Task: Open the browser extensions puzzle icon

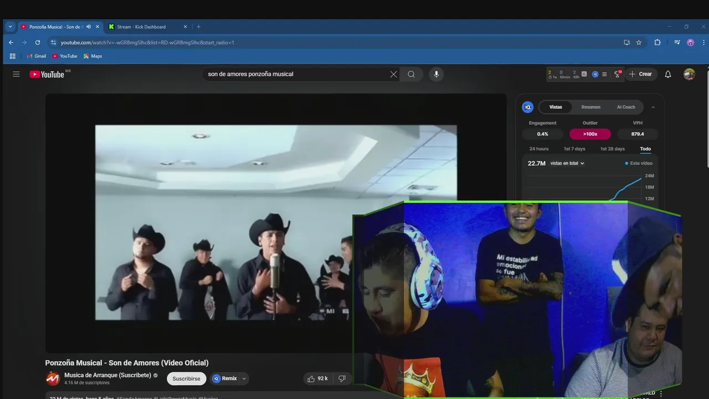Action: coord(657,42)
